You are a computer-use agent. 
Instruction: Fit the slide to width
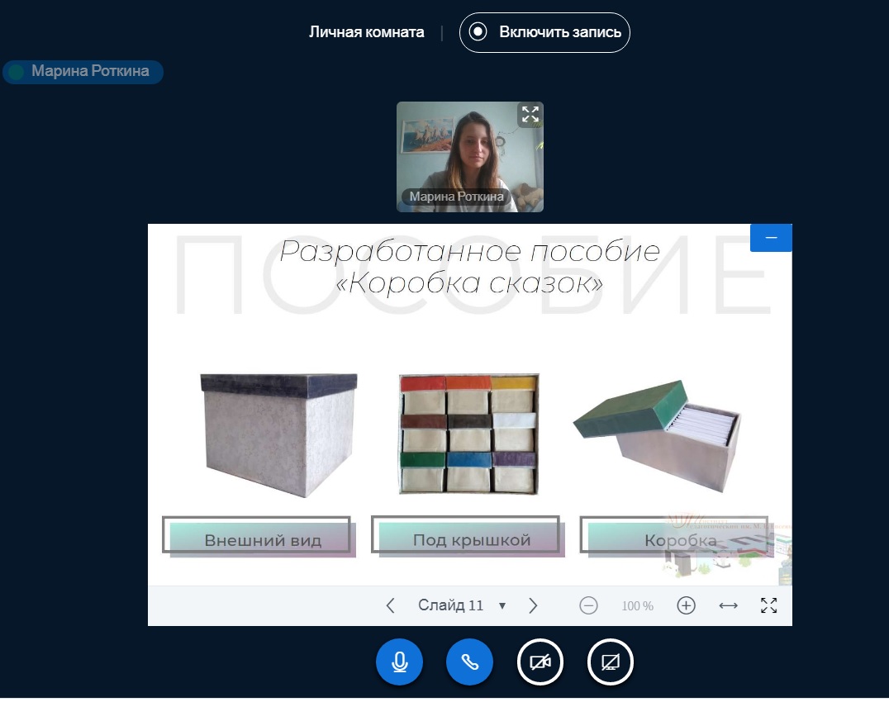coord(728,606)
